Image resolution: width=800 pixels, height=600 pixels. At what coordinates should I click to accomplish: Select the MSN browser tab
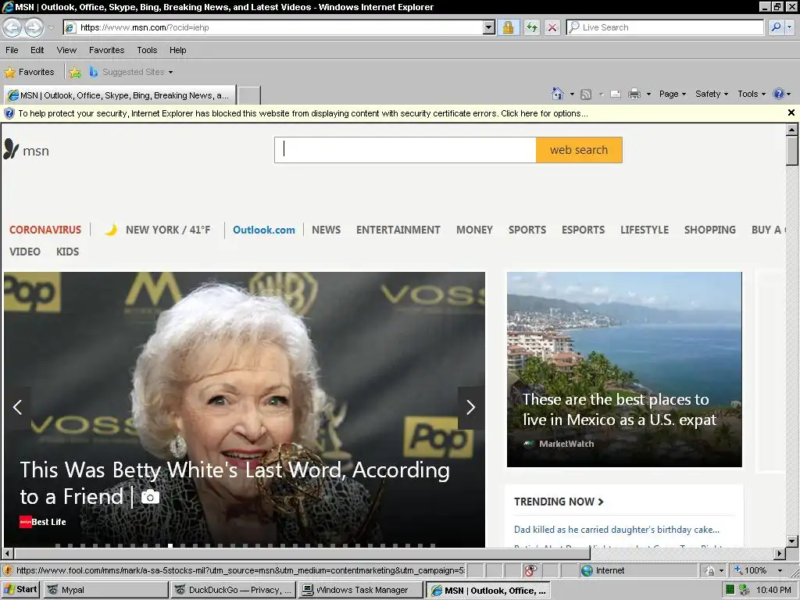120,95
